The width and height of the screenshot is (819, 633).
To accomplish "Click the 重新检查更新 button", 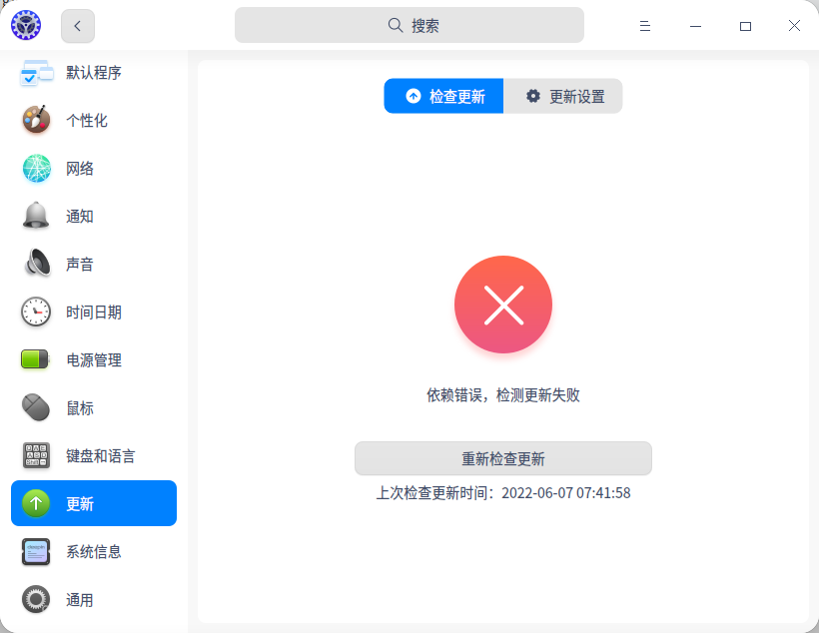I will [502, 458].
